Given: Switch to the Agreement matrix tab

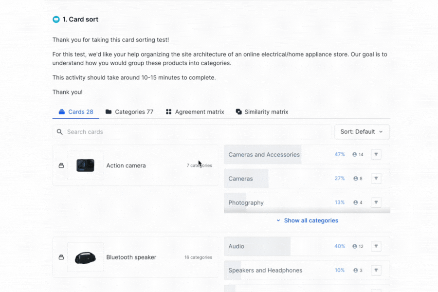Looking at the screenshot, I should [195, 112].
